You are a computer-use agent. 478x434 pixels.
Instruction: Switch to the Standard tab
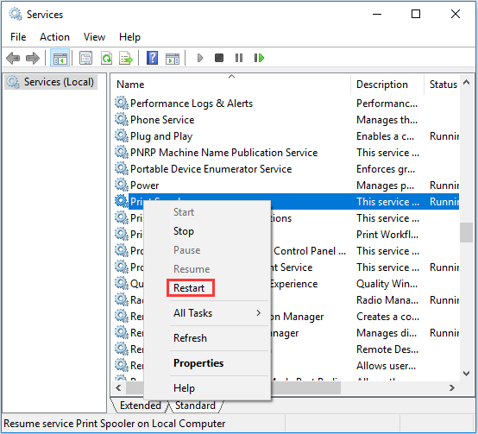[x=195, y=406]
